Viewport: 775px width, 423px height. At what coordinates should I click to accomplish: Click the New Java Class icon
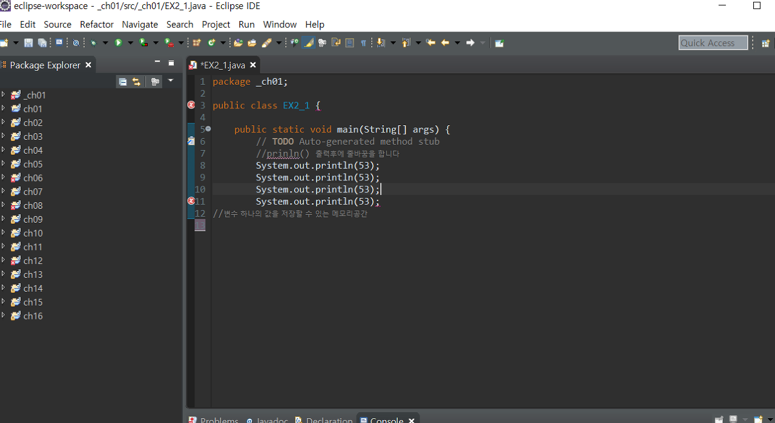click(211, 43)
